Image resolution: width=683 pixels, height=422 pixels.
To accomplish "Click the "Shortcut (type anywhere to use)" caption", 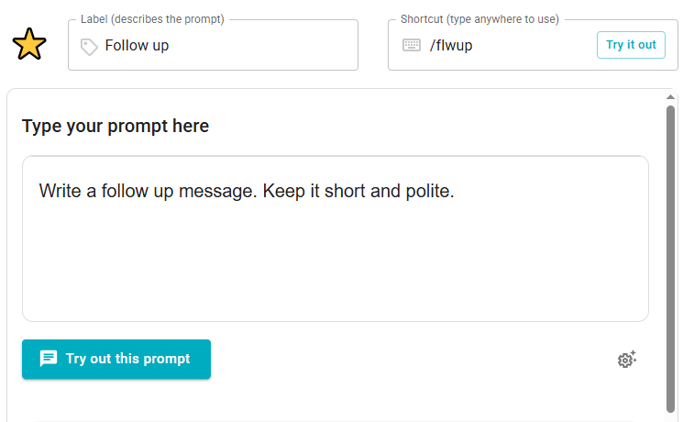I will click(x=479, y=19).
